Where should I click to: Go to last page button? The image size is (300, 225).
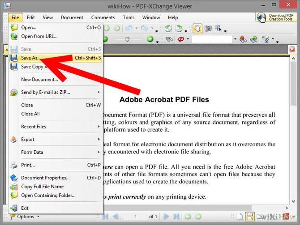pos(176,217)
